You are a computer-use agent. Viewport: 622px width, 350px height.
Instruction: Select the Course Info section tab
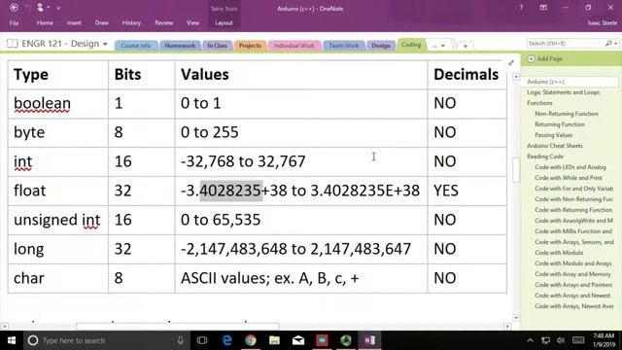point(136,46)
